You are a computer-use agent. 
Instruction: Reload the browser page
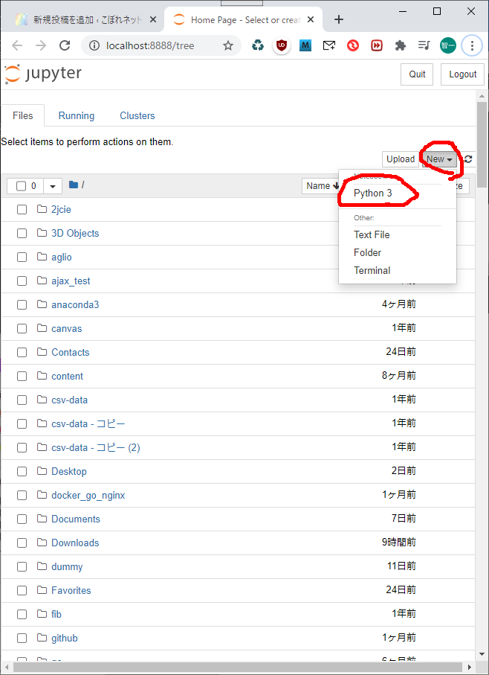[65, 45]
